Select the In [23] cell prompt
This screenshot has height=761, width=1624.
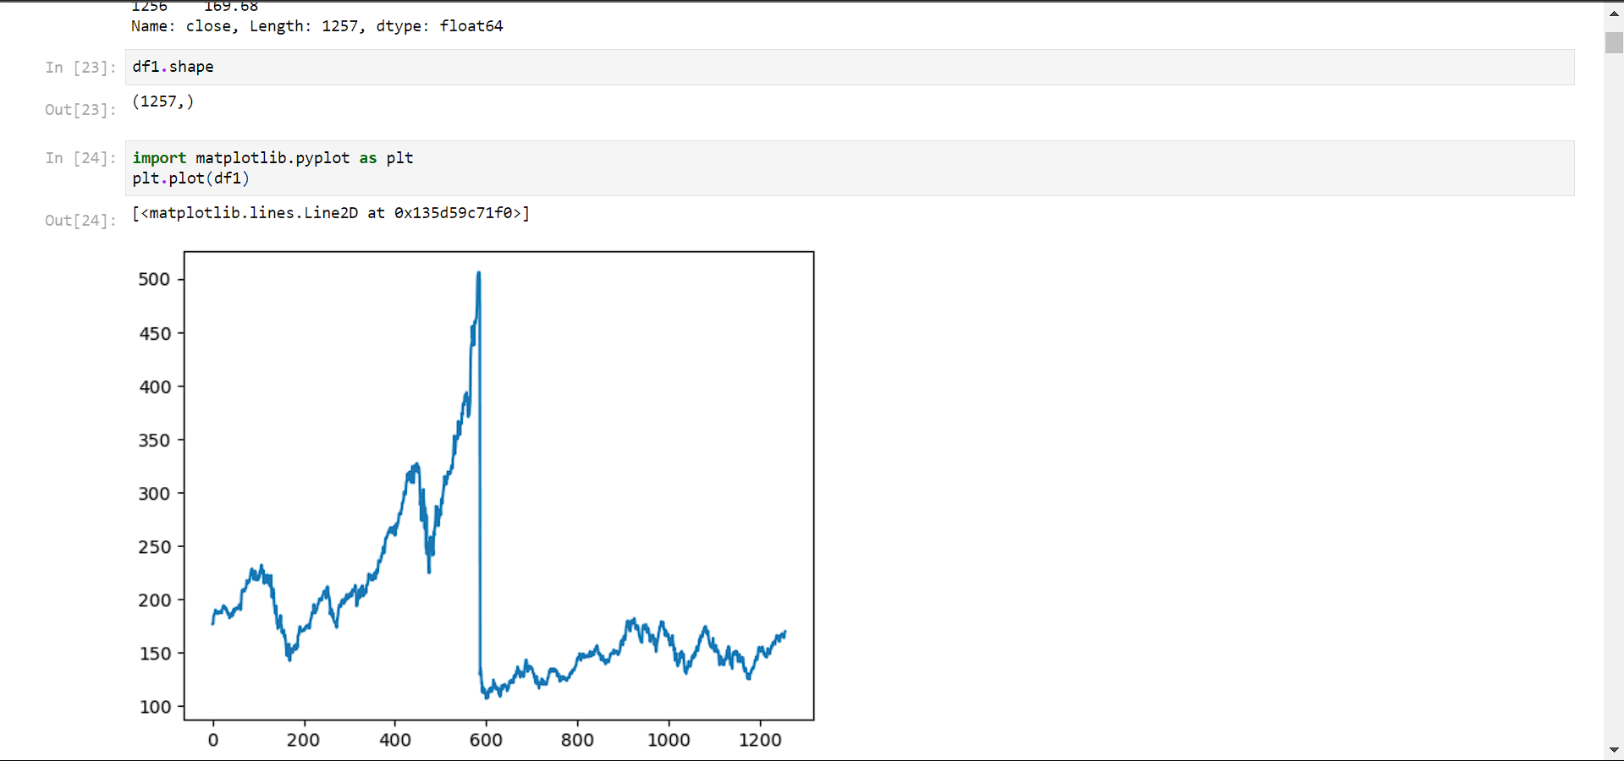(80, 68)
